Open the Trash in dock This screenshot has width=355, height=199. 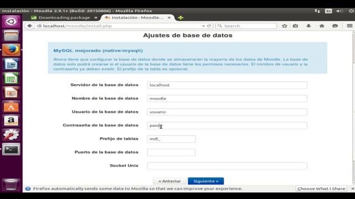tap(11, 184)
